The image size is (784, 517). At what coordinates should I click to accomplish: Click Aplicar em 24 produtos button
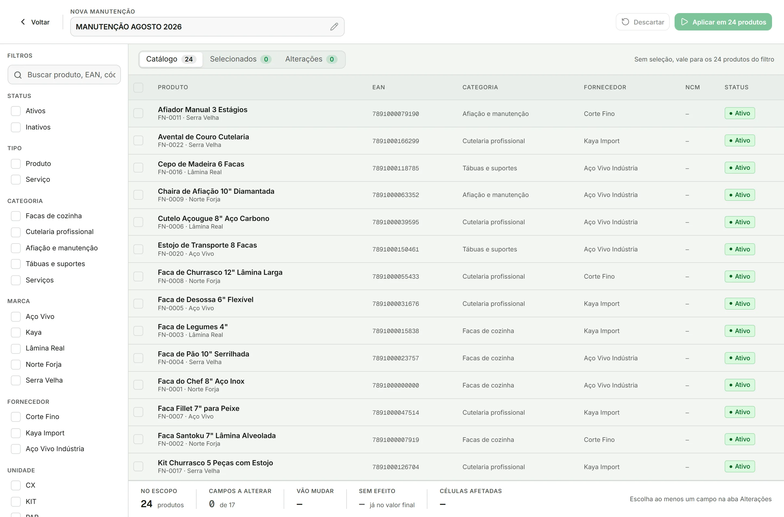[723, 22]
